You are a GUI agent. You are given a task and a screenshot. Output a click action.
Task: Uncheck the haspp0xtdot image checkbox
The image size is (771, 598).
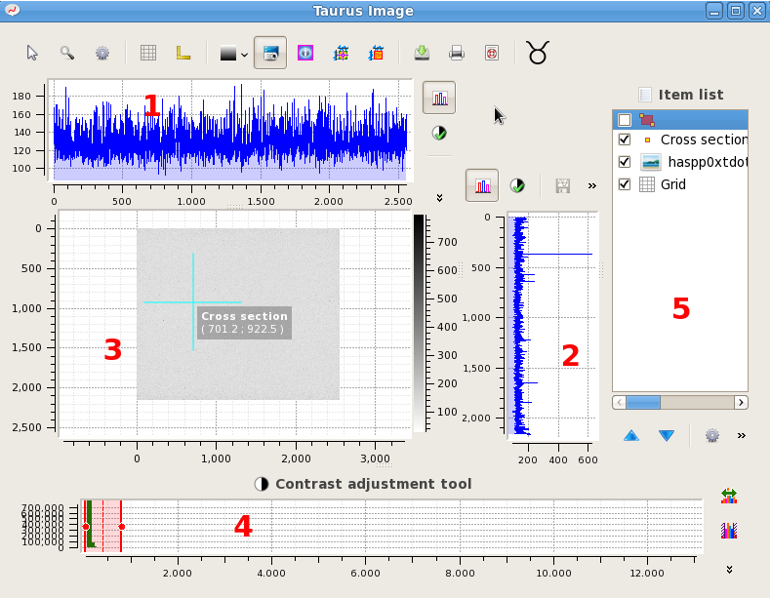[625, 162]
